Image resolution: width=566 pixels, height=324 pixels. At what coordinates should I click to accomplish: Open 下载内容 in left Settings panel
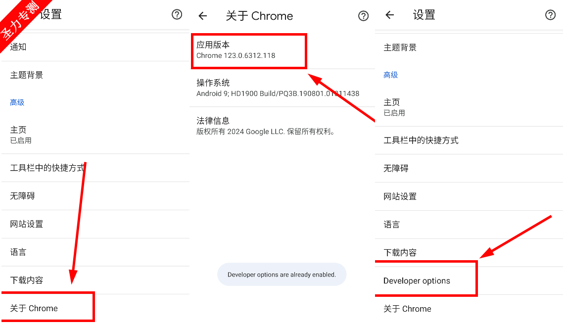[x=95, y=280]
